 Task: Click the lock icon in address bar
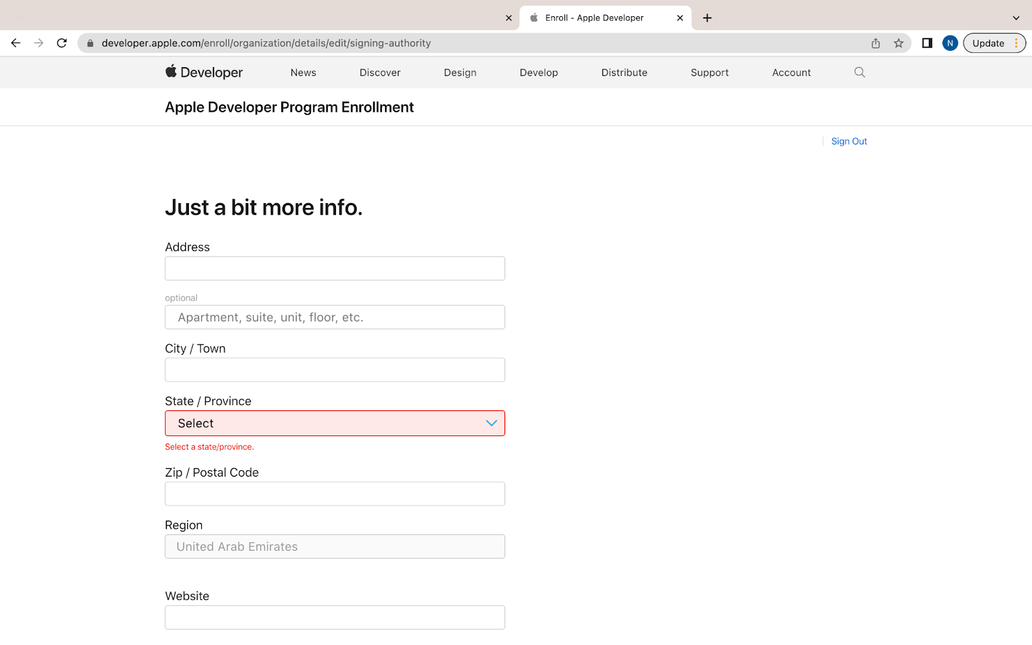(90, 43)
